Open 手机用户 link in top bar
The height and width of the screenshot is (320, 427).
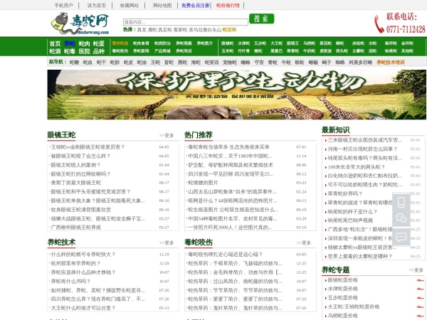63,6
